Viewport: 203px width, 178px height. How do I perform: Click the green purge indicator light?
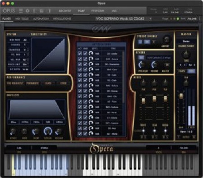[178, 19]
